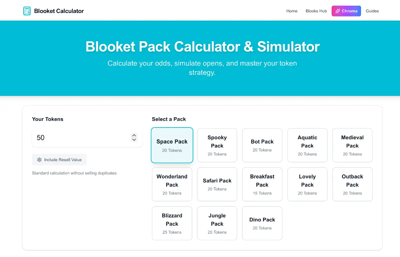
Task: Select the Spooky Pack card
Action: tap(217, 145)
